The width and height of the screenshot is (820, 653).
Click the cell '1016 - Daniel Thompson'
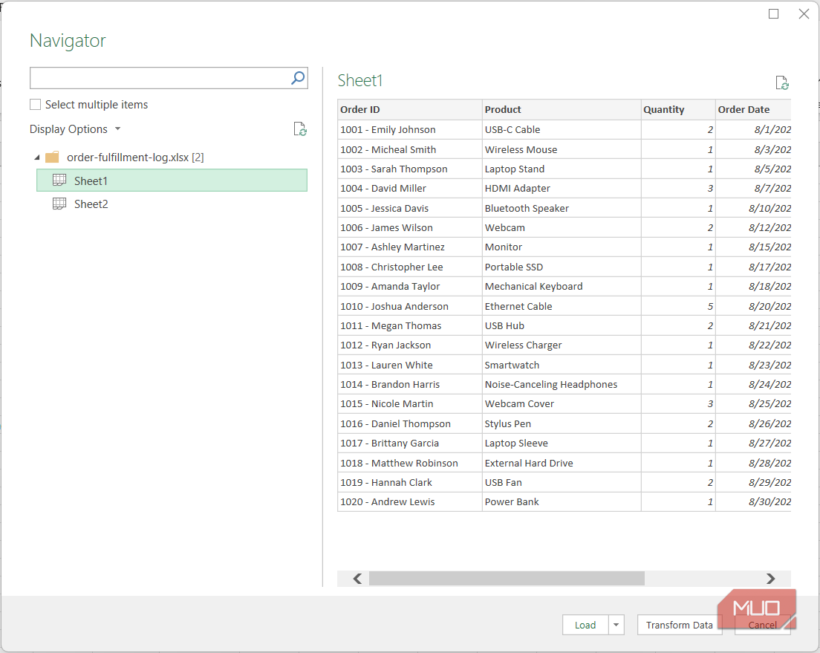tap(410, 423)
